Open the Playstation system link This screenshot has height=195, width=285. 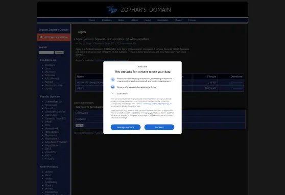point(51,135)
